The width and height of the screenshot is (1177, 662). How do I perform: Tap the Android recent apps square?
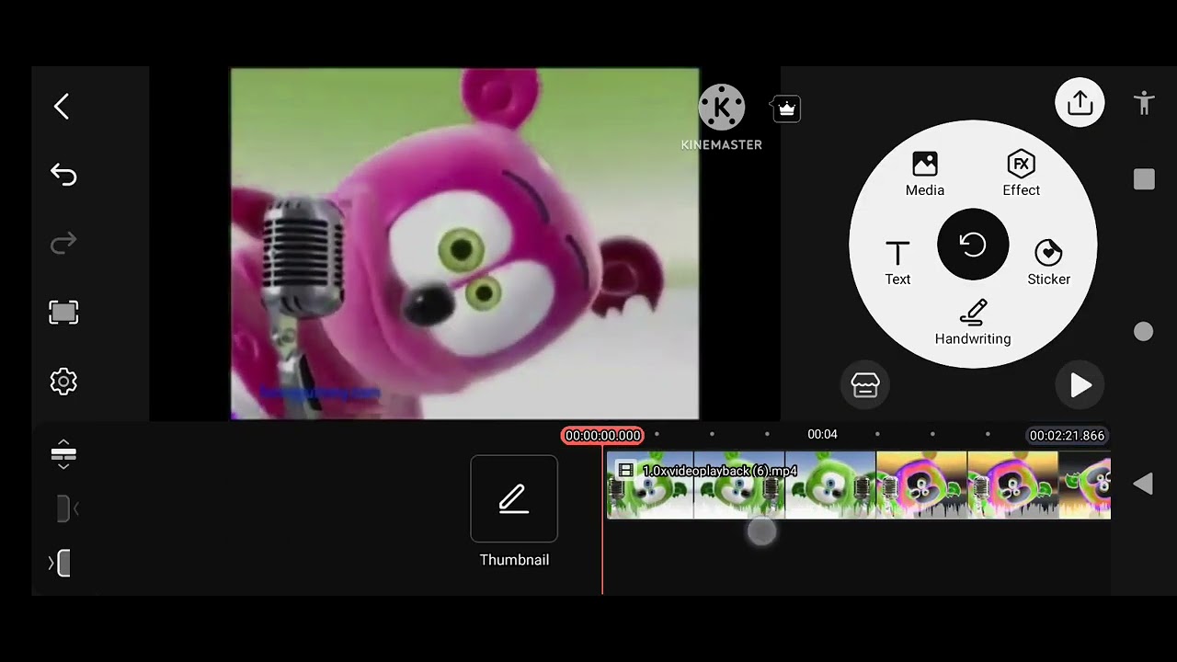click(1144, 179)
